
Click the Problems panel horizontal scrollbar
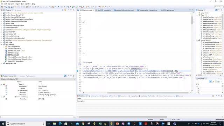tap(123, 117)
